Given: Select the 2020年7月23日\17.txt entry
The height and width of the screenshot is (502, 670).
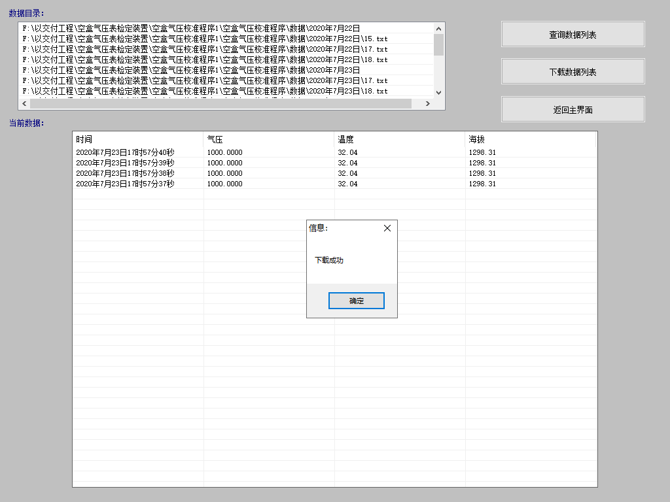Looking at the screenshot, I should point(204,80).
